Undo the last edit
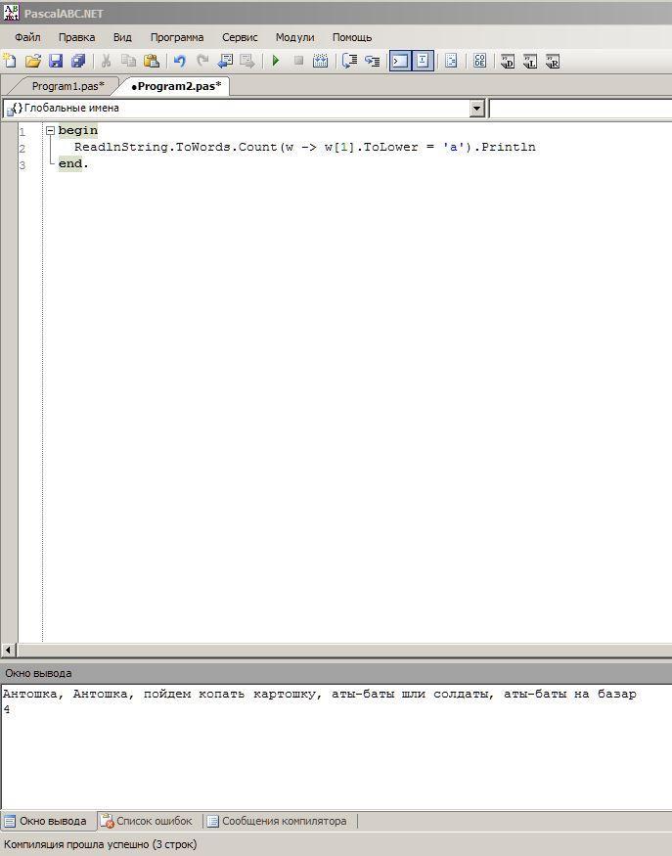Screen dimensions: 672x856 click(180, 61)
